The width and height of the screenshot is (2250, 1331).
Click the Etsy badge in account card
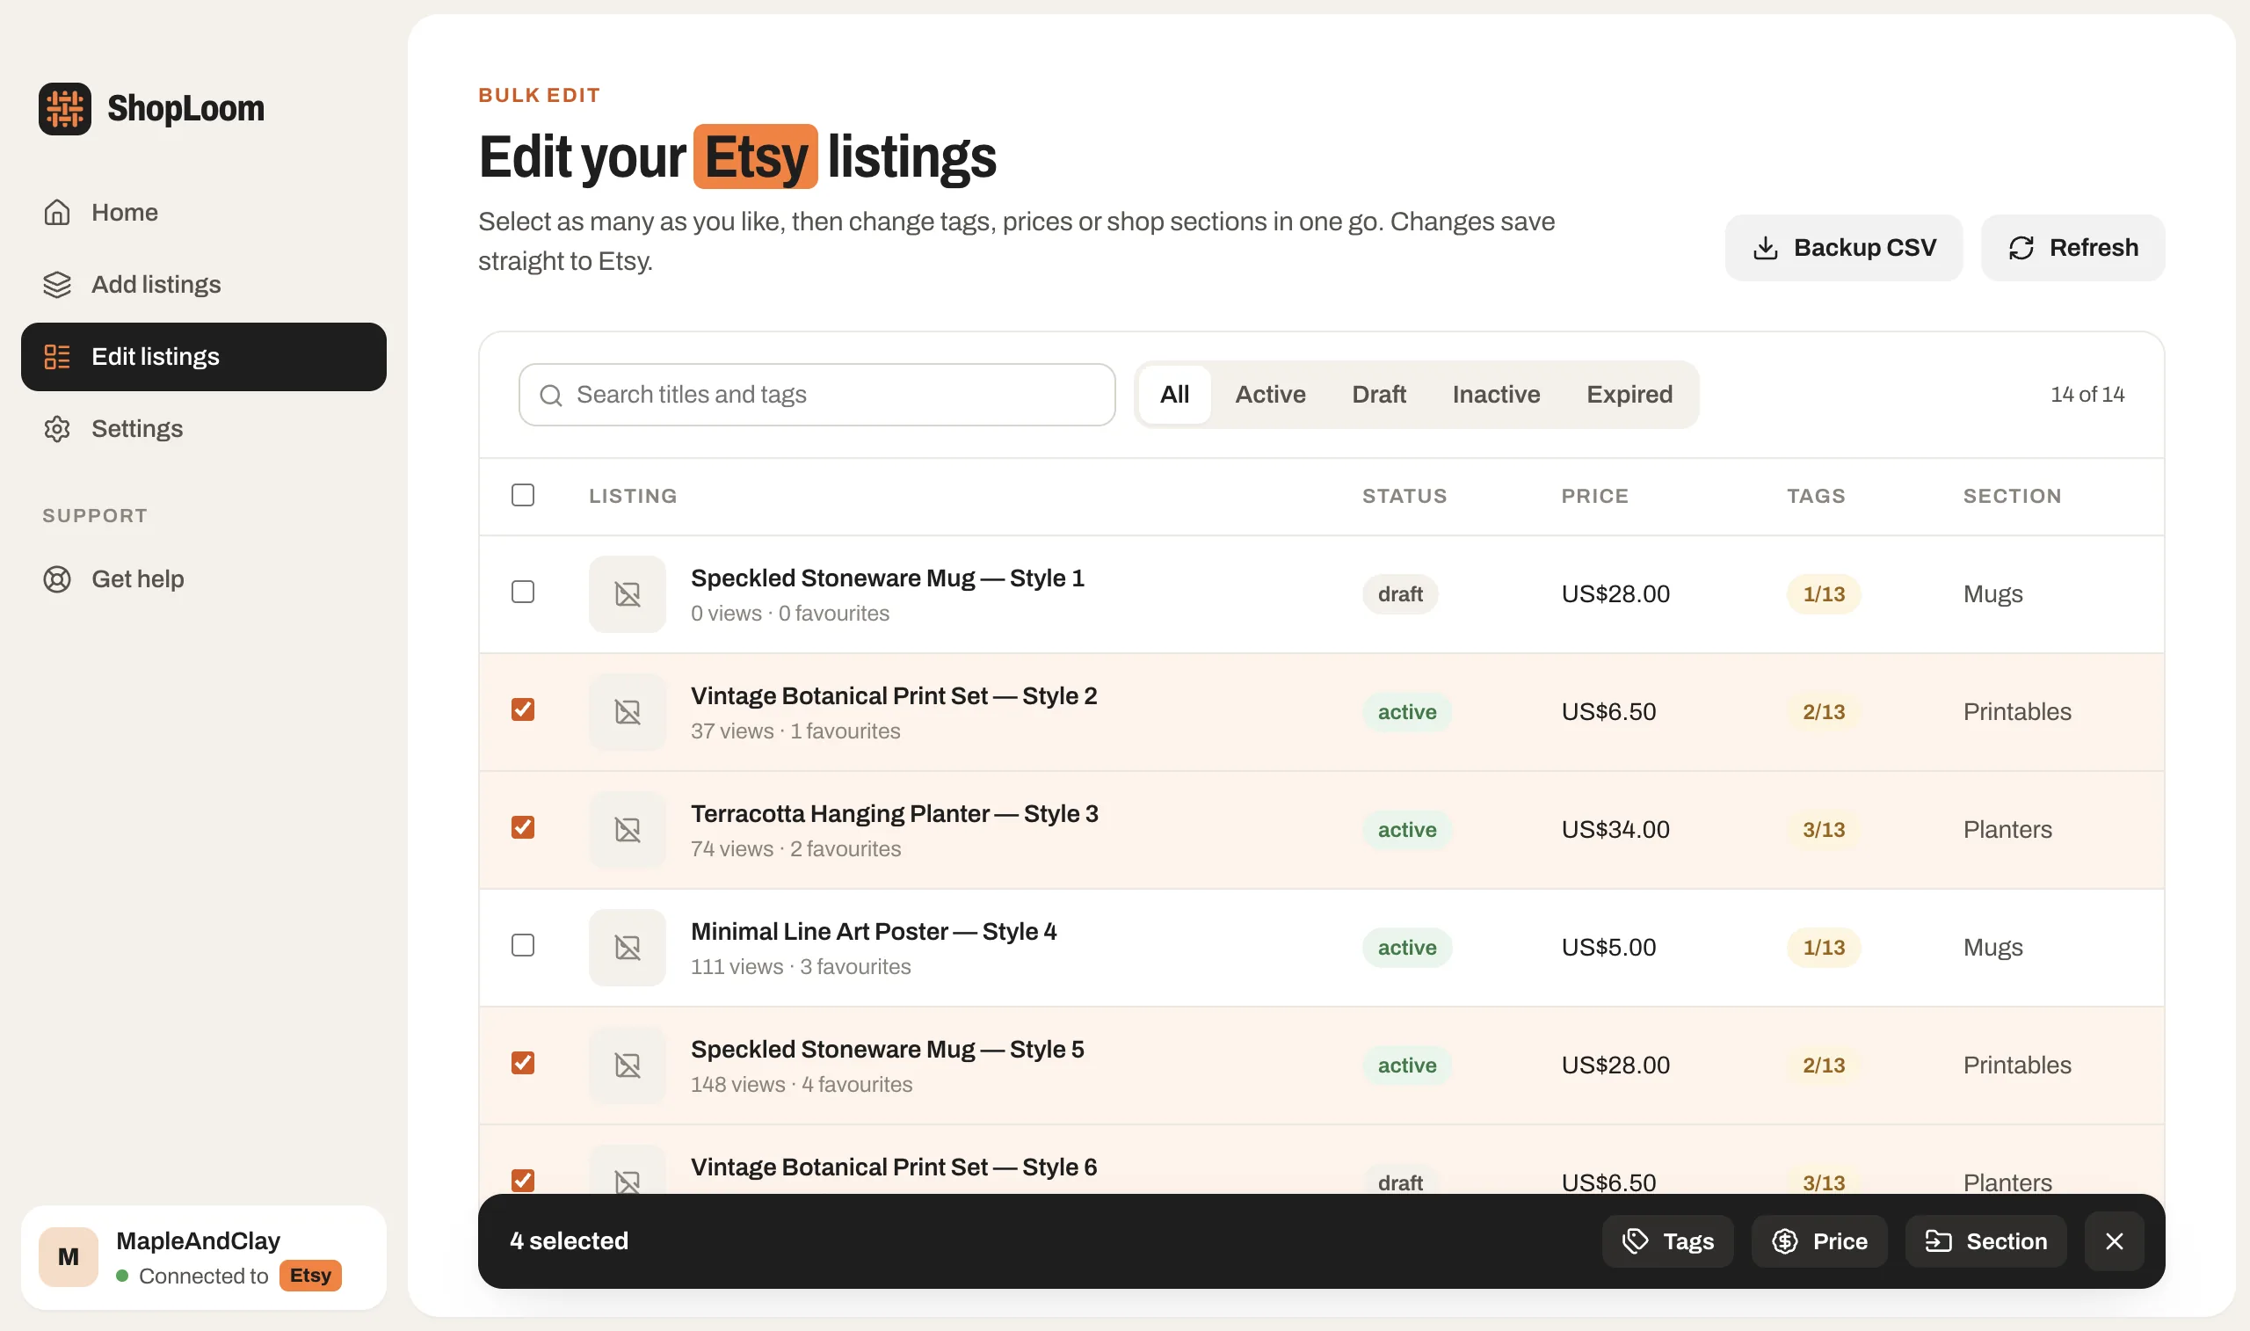310,1276
